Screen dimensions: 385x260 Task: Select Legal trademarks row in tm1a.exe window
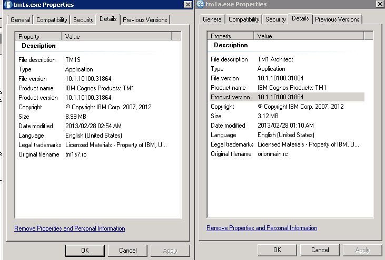pos(287,144)
